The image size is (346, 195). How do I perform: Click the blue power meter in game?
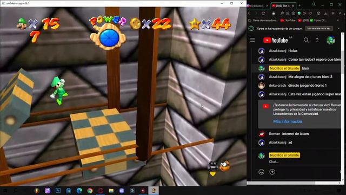tap(109, 38)
